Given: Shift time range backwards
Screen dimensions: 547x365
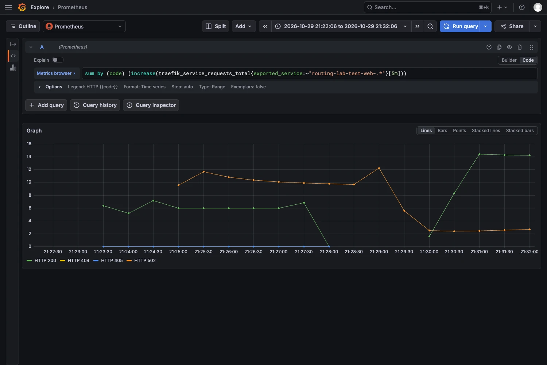Looking at the screenshot, I should pos(265,26).
